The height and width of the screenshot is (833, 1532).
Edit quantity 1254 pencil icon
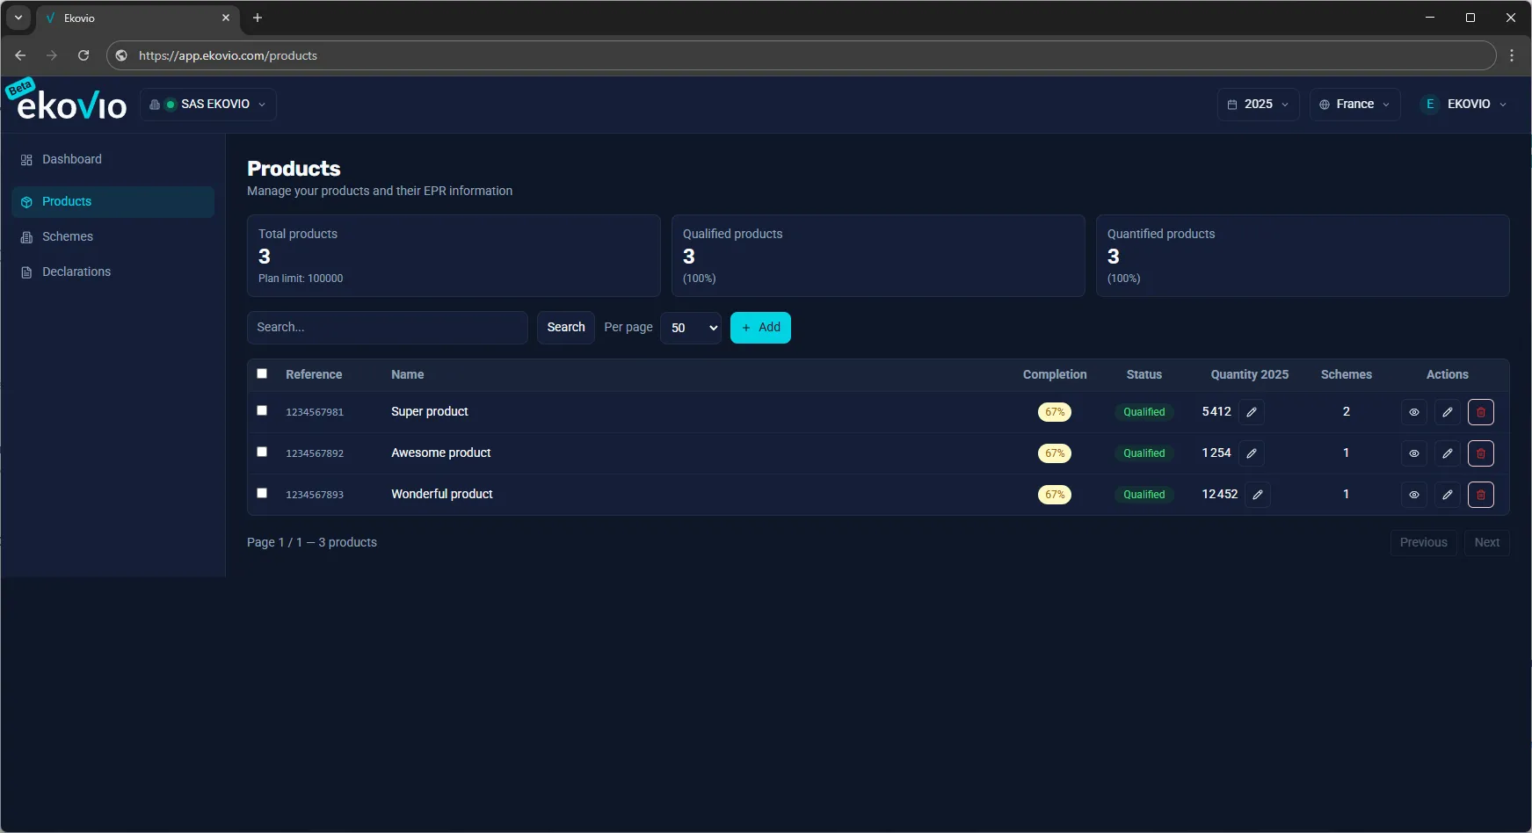[x=1252, y=453]
